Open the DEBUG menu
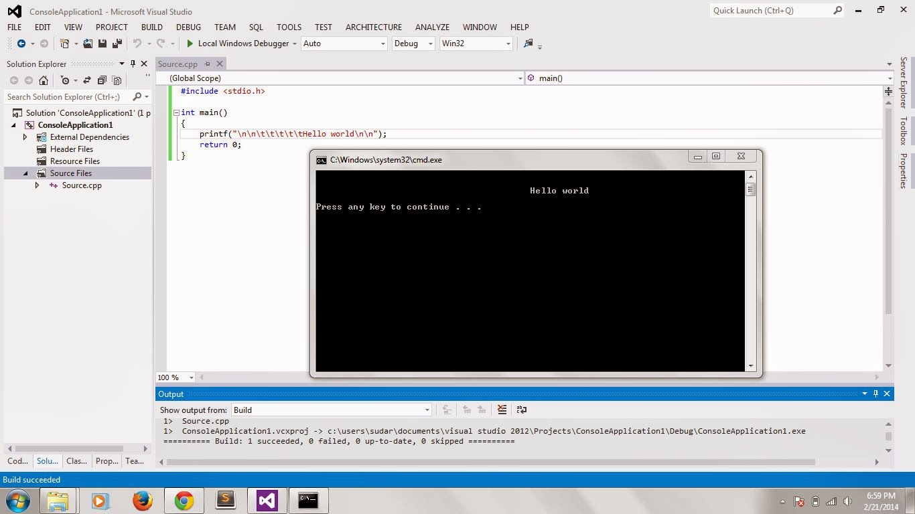Image resolution: width=915 pixels, height=514 pixels. click(188, 27)
